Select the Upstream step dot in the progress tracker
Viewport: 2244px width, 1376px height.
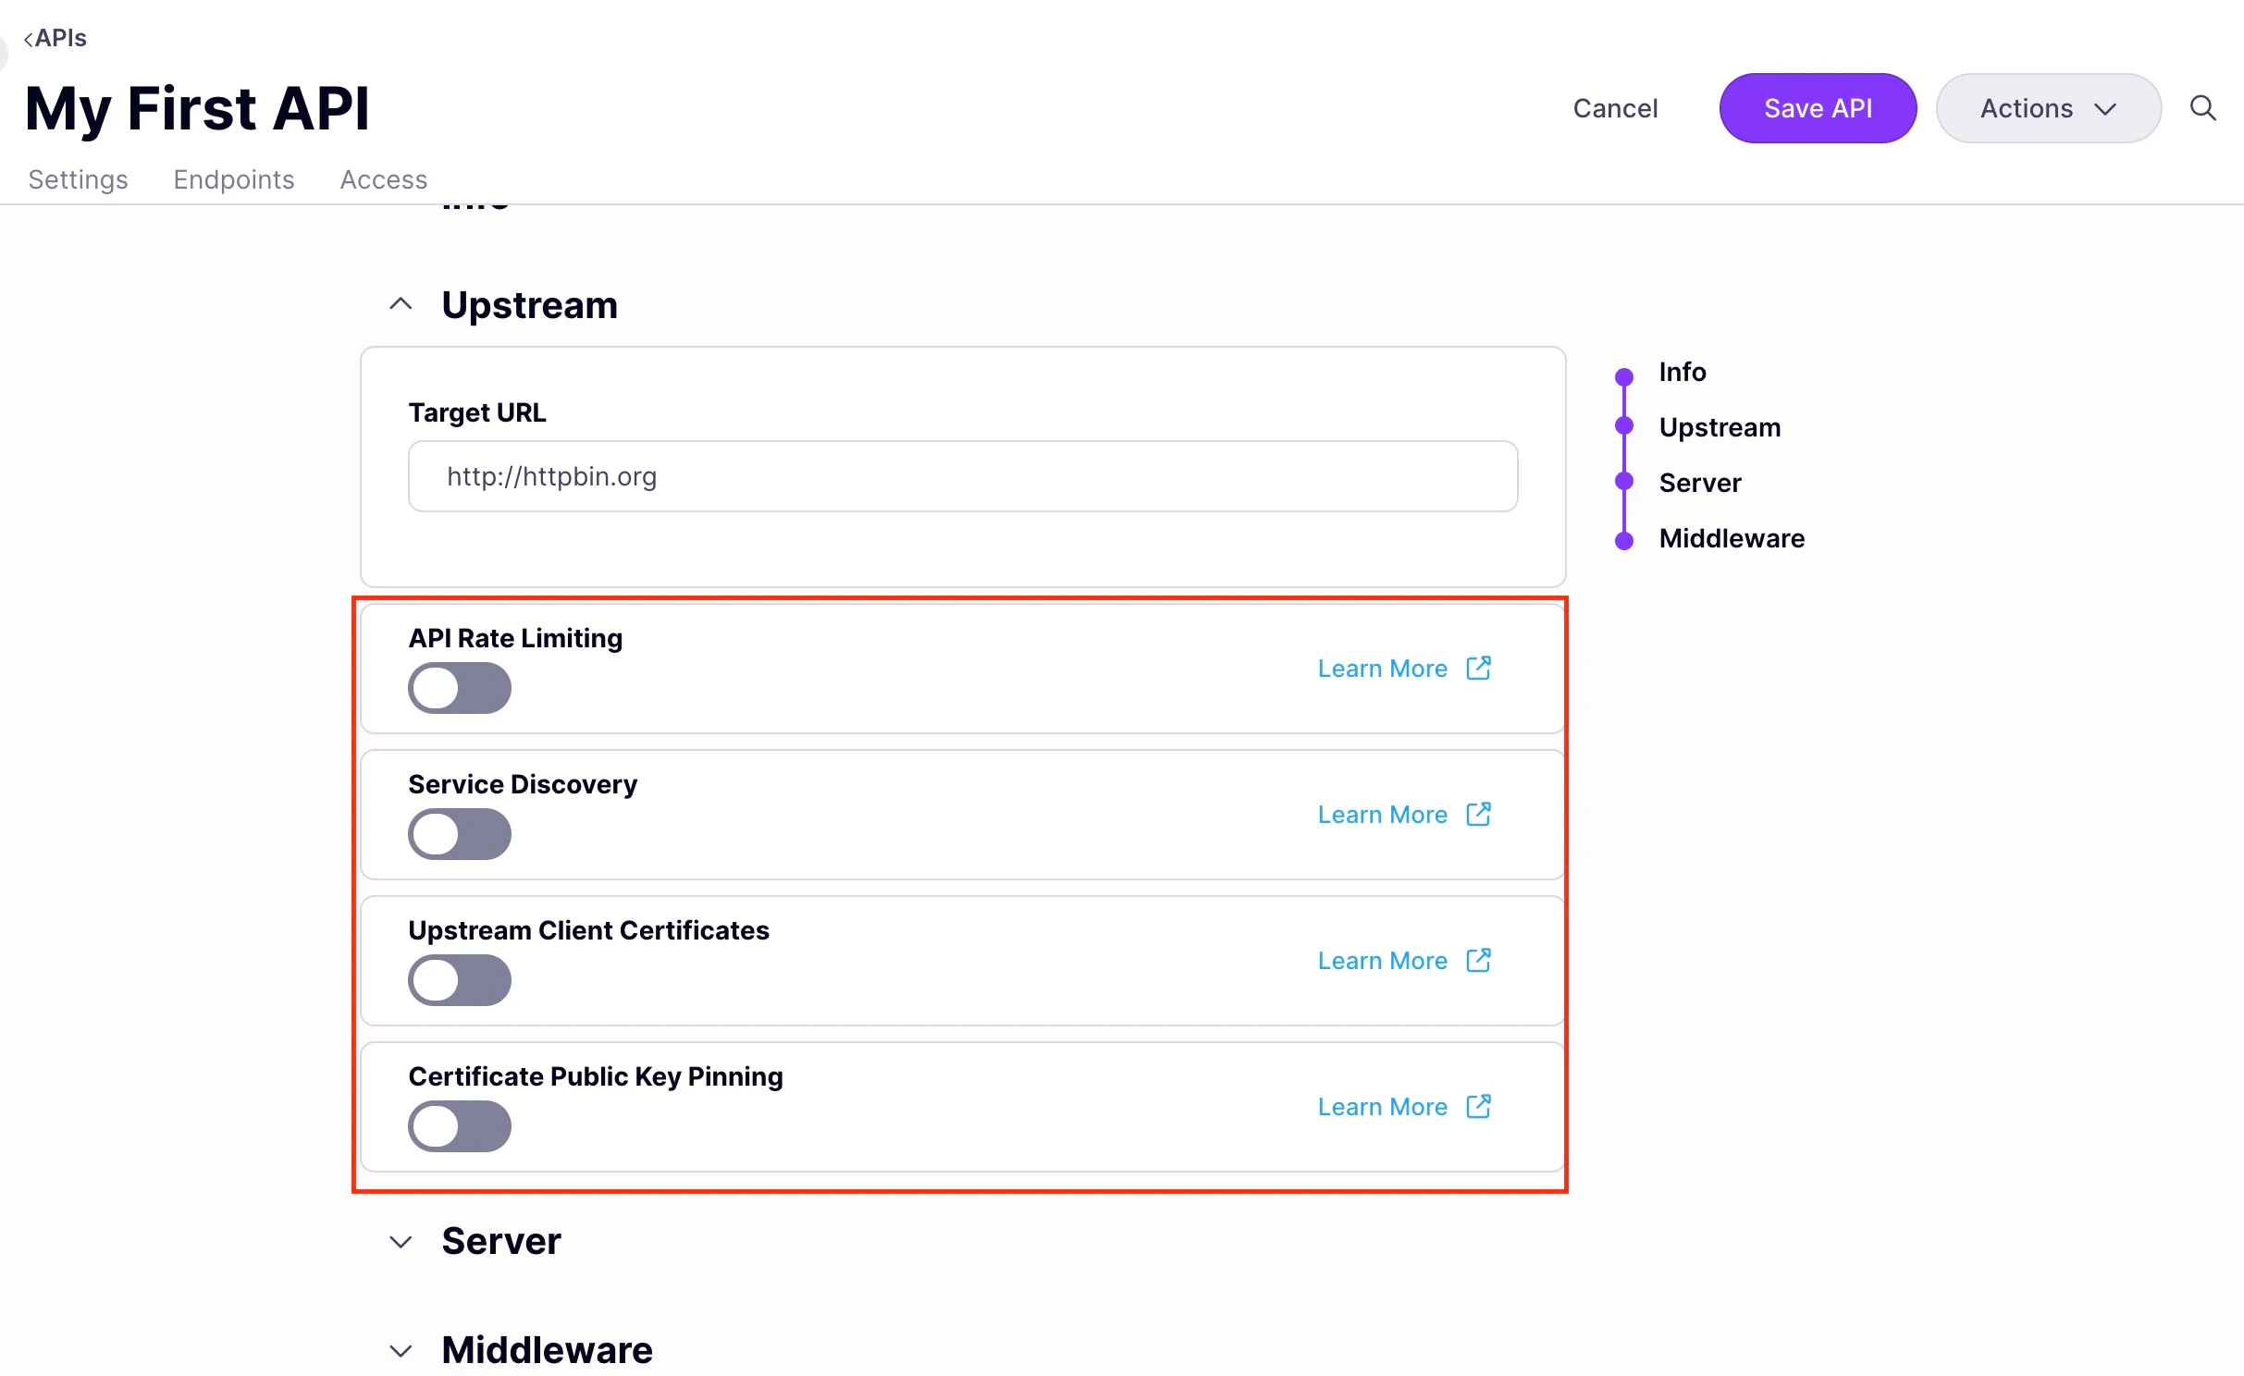1624,426
